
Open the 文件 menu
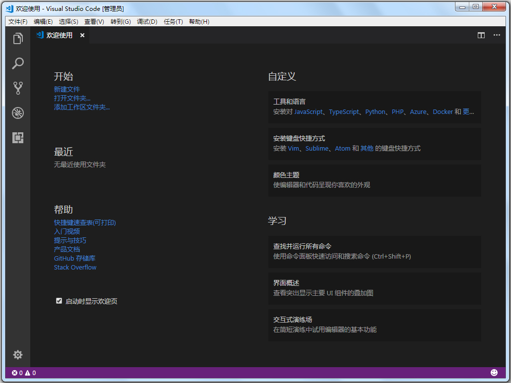17,21
